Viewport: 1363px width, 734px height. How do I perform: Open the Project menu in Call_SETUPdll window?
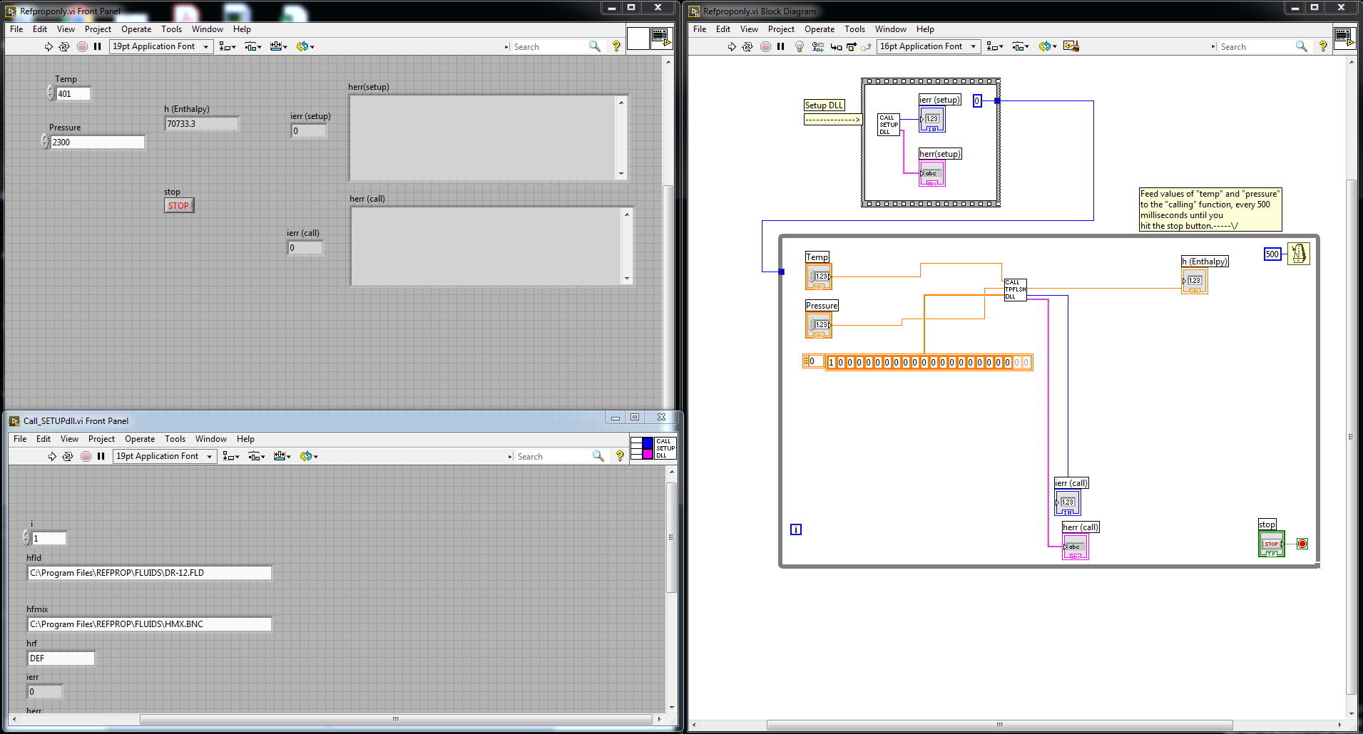[x=101, y=439]
